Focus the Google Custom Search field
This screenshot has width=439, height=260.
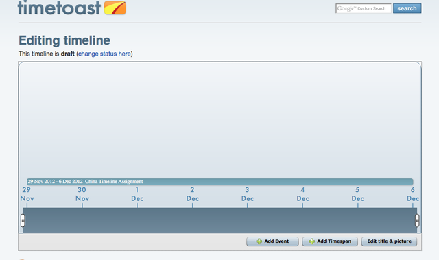pos(363,8)
